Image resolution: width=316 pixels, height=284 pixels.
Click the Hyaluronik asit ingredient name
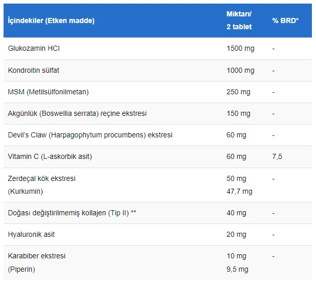click(x=31, y=234)
